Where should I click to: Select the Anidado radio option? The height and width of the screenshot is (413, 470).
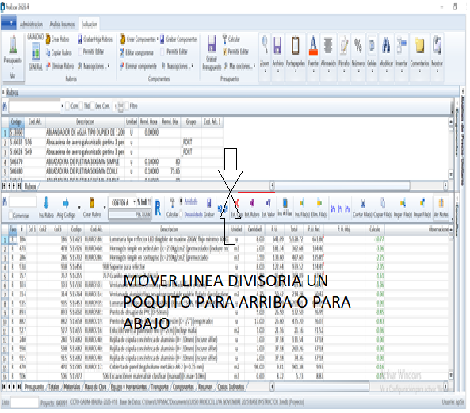(x=181, y=201)
